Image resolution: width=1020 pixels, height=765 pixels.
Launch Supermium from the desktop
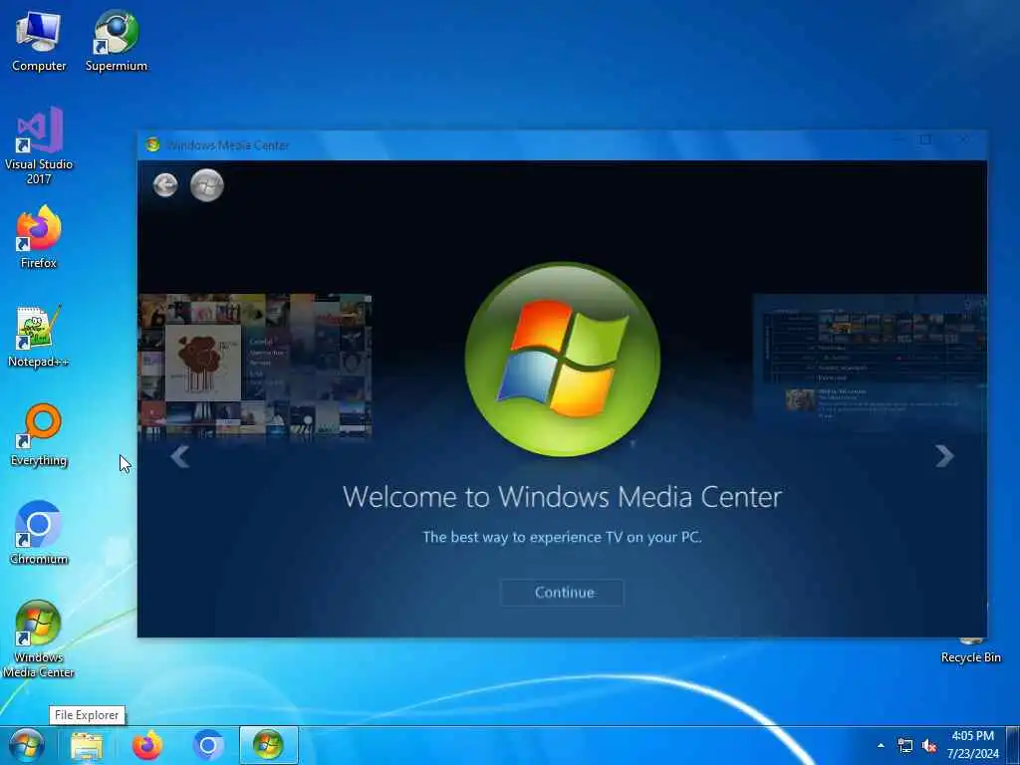click(117, 41)
